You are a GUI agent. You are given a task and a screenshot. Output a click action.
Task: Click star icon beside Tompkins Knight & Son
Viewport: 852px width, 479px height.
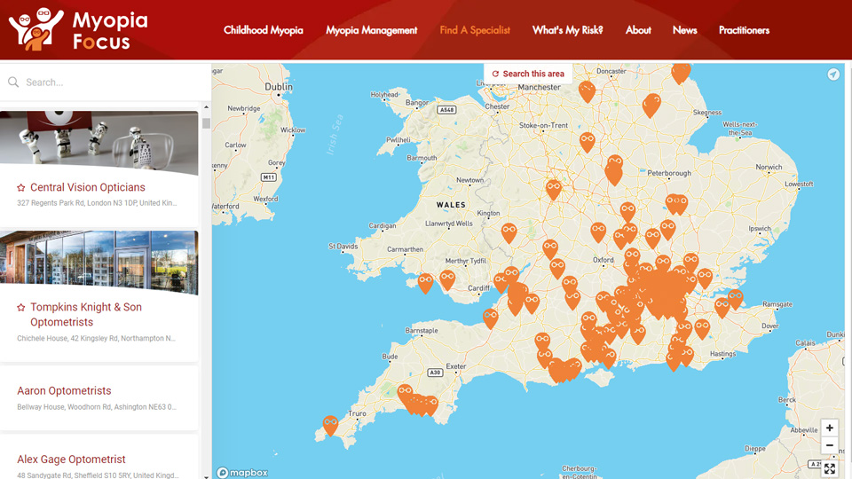tap(21, 308)
